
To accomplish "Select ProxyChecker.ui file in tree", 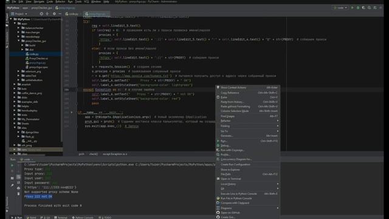I will click(x=36, y=58).
